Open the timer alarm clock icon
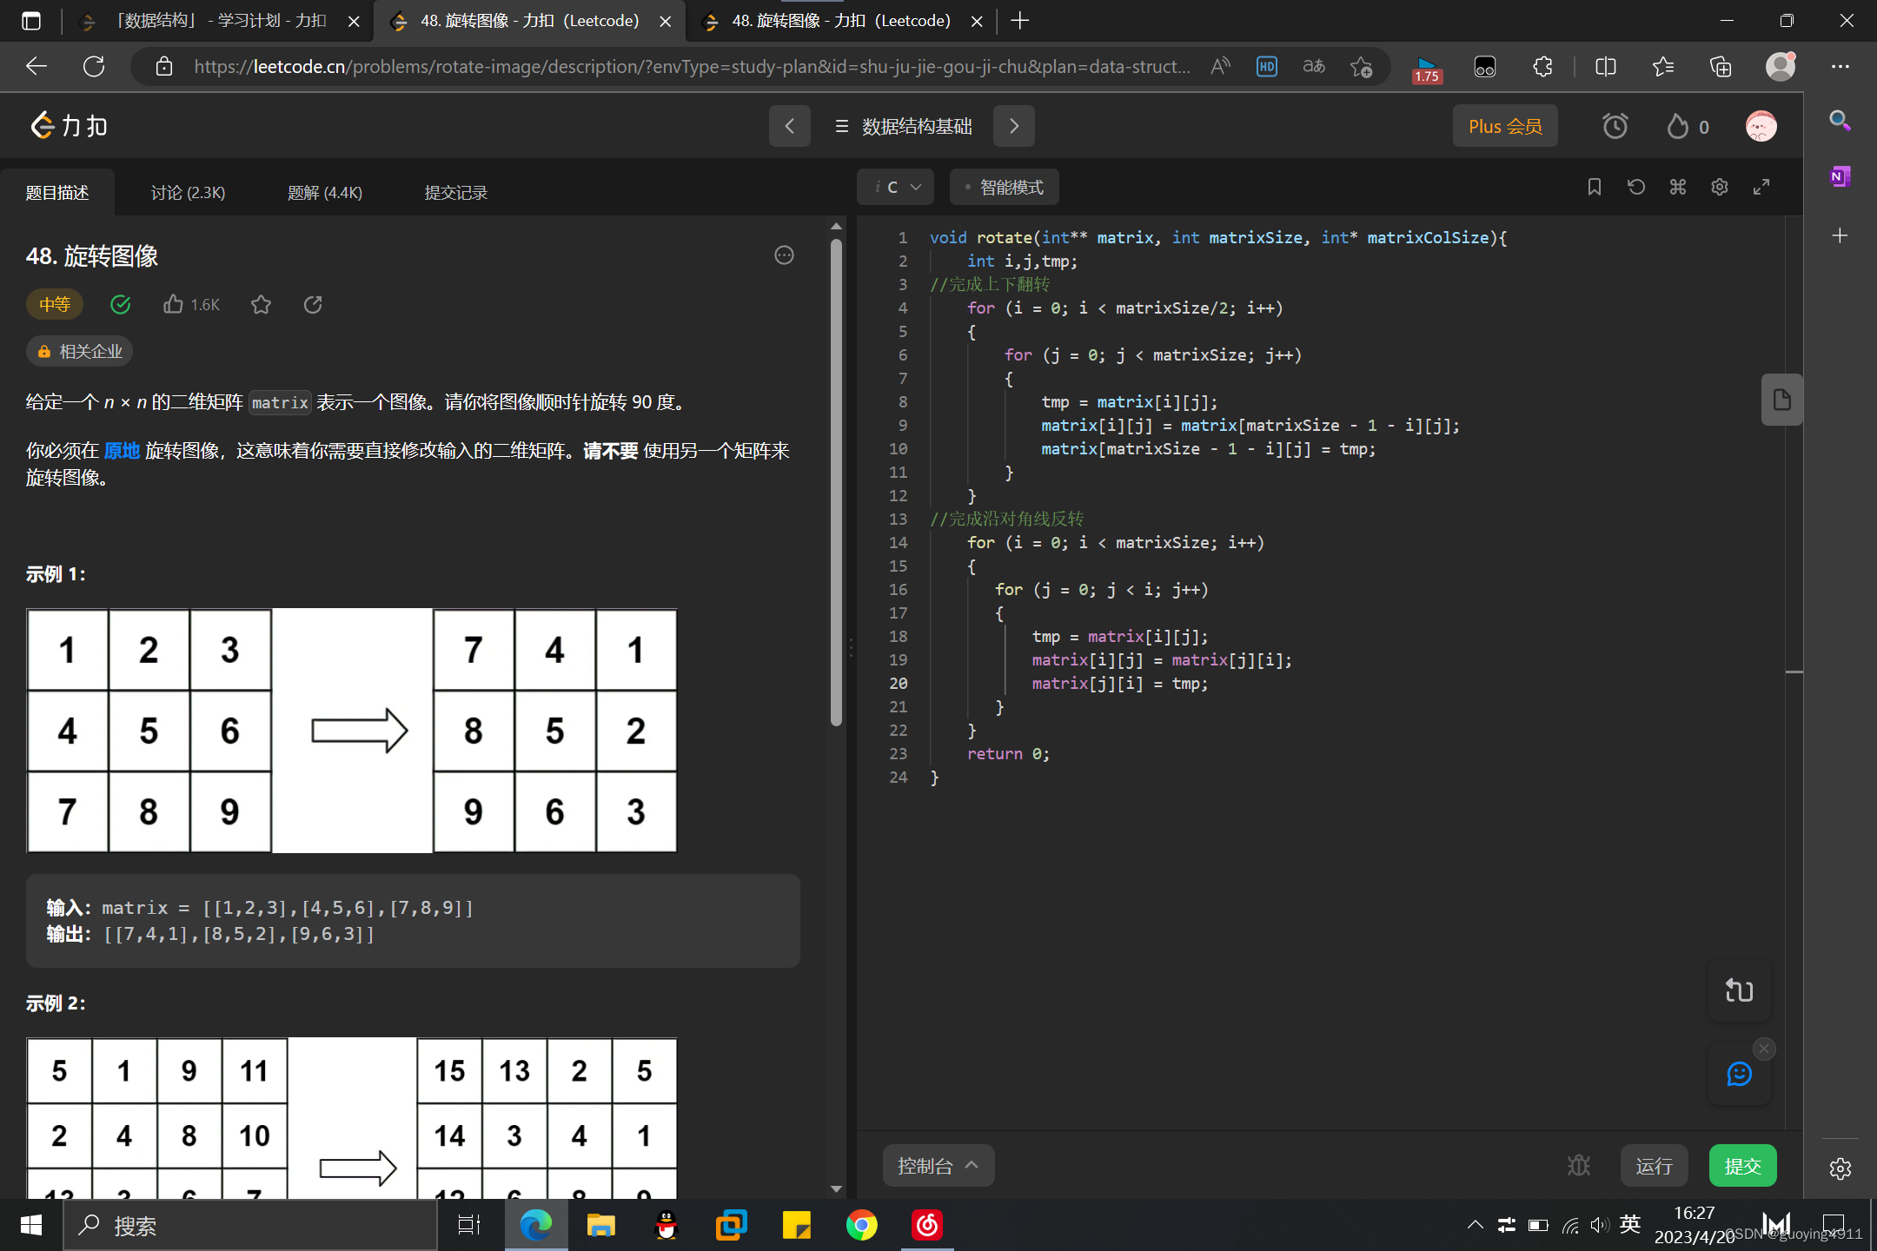This screenshot has height=1251, width=1877. pyautogui.click(x=1615, y=127)
